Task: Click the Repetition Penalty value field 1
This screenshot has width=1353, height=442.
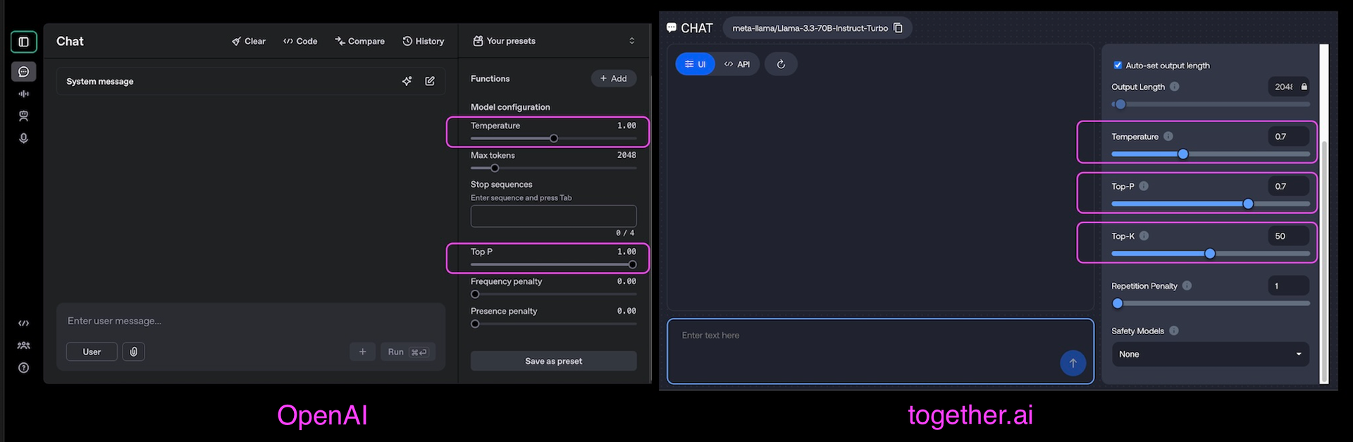Action: pyautogui.click(x=1288, y=286)
